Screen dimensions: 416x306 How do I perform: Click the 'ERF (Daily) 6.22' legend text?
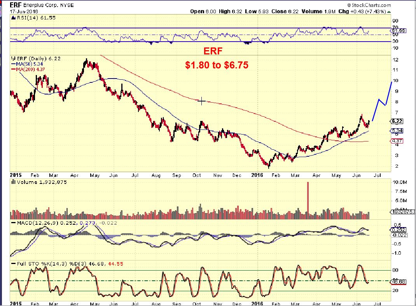click(39, 58)
